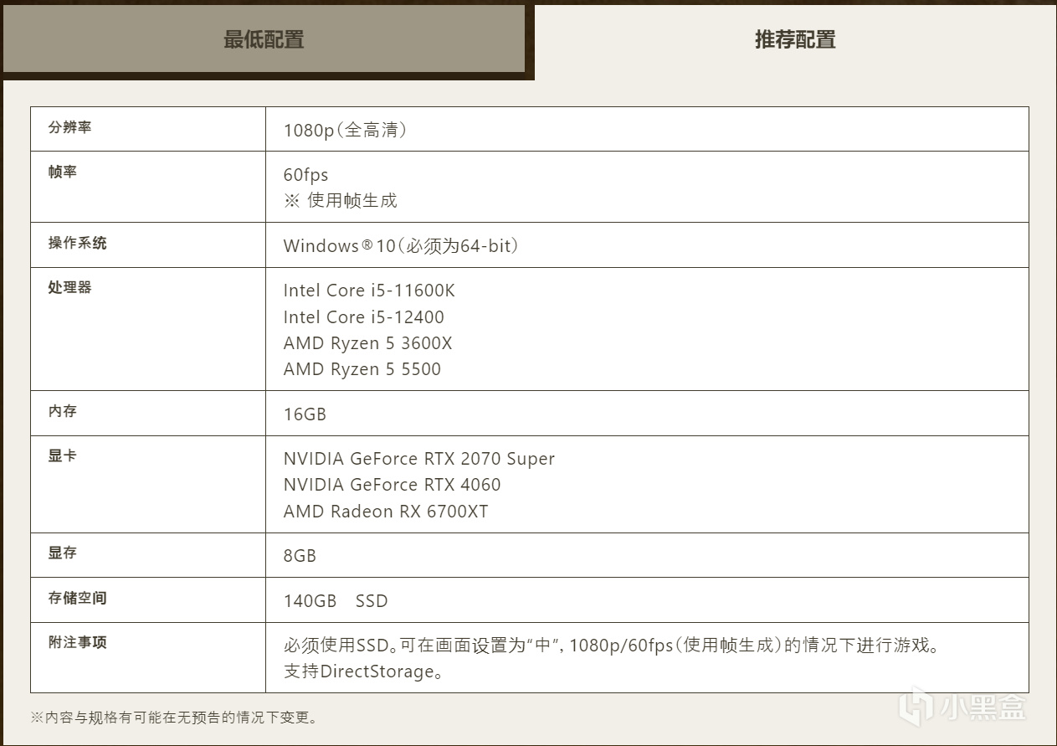This screenshot has height=746, width=1057.
Task: Click the 60fps value
Action: [x=305, y=174]
